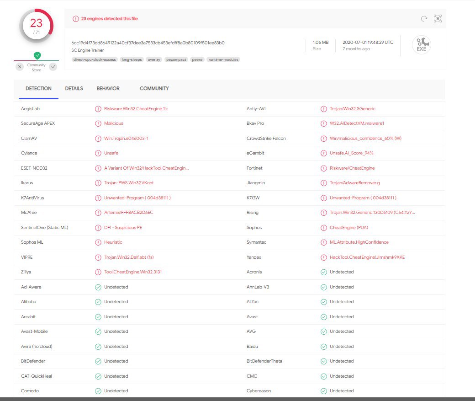Click Antiy-AVL detection alert icon
Image resolution: width=475 pixels, height=401 pixels.
(324, 109)
